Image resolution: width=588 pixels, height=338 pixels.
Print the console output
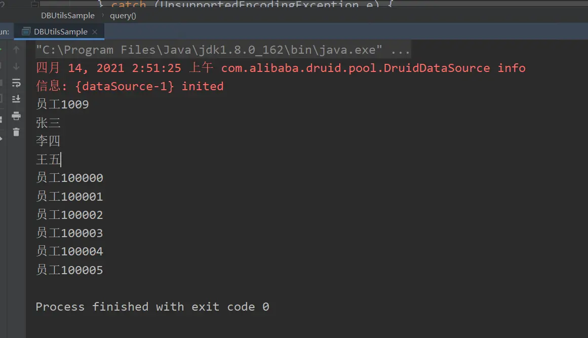16,116
